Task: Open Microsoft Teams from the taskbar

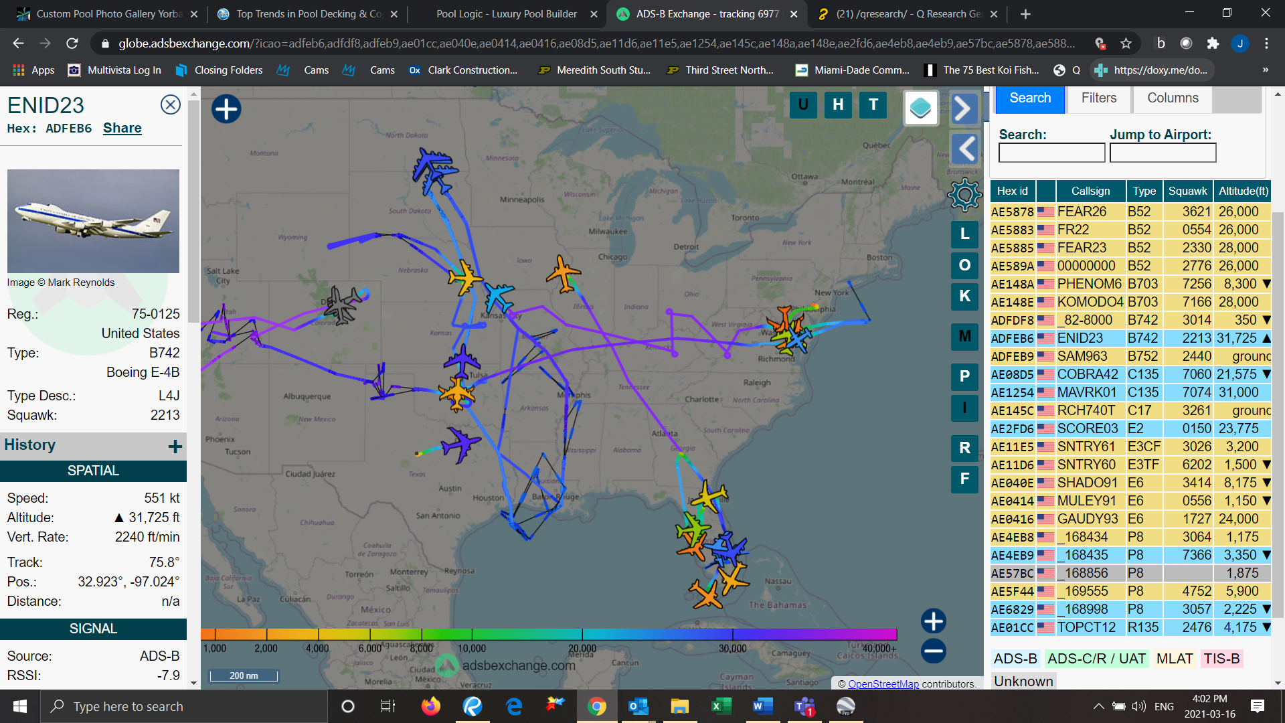Action: pyautogui.click(x=804, y=706)
